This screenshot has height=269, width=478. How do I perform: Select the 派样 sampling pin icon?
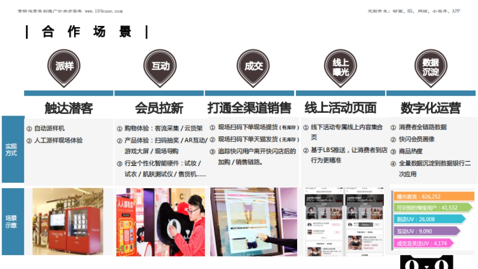[64, 66]
